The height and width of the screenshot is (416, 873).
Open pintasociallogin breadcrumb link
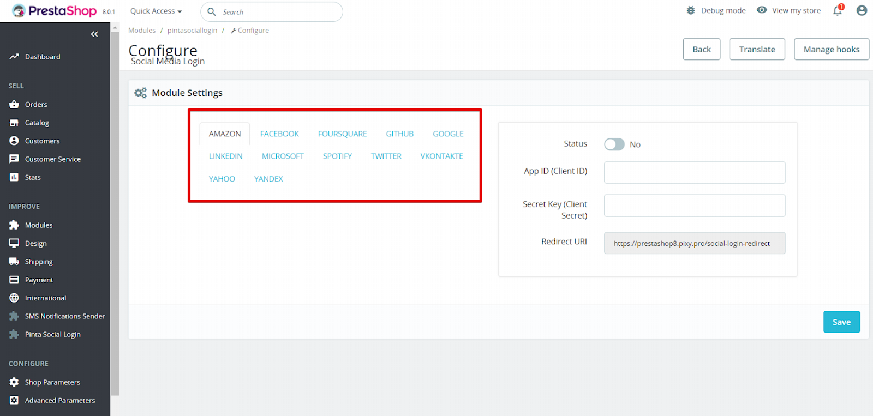point(192,31)
